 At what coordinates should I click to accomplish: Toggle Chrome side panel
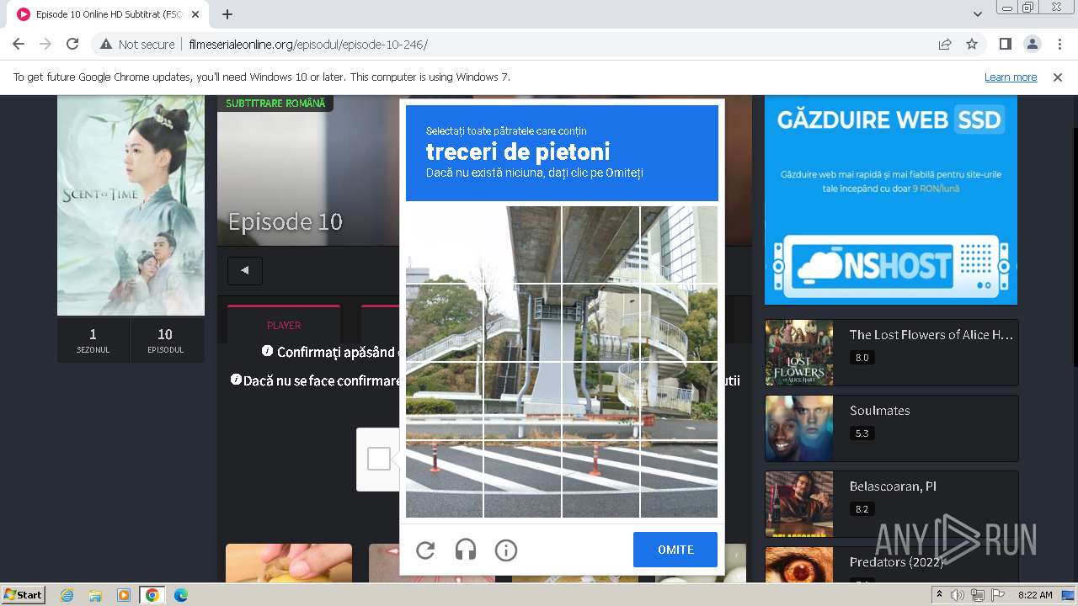click(x=1005, y=44)
